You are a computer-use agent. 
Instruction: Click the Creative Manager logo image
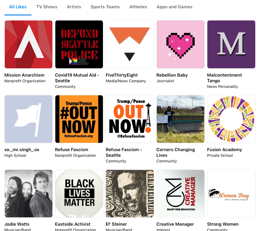(180, 194)
